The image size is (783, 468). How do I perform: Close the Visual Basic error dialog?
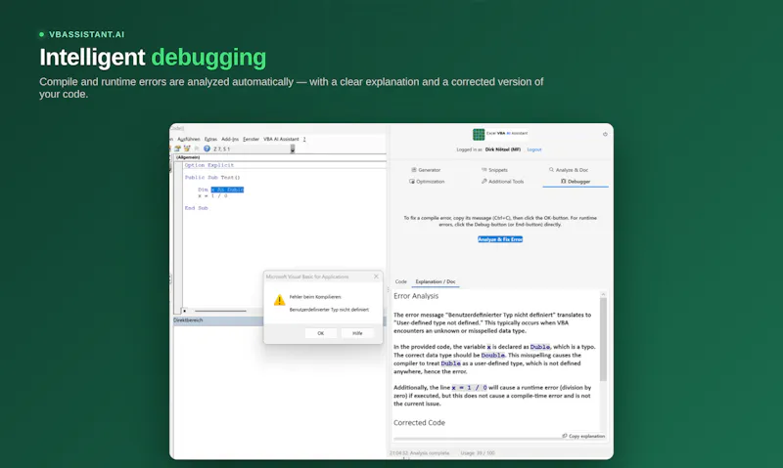pos(377,277)
